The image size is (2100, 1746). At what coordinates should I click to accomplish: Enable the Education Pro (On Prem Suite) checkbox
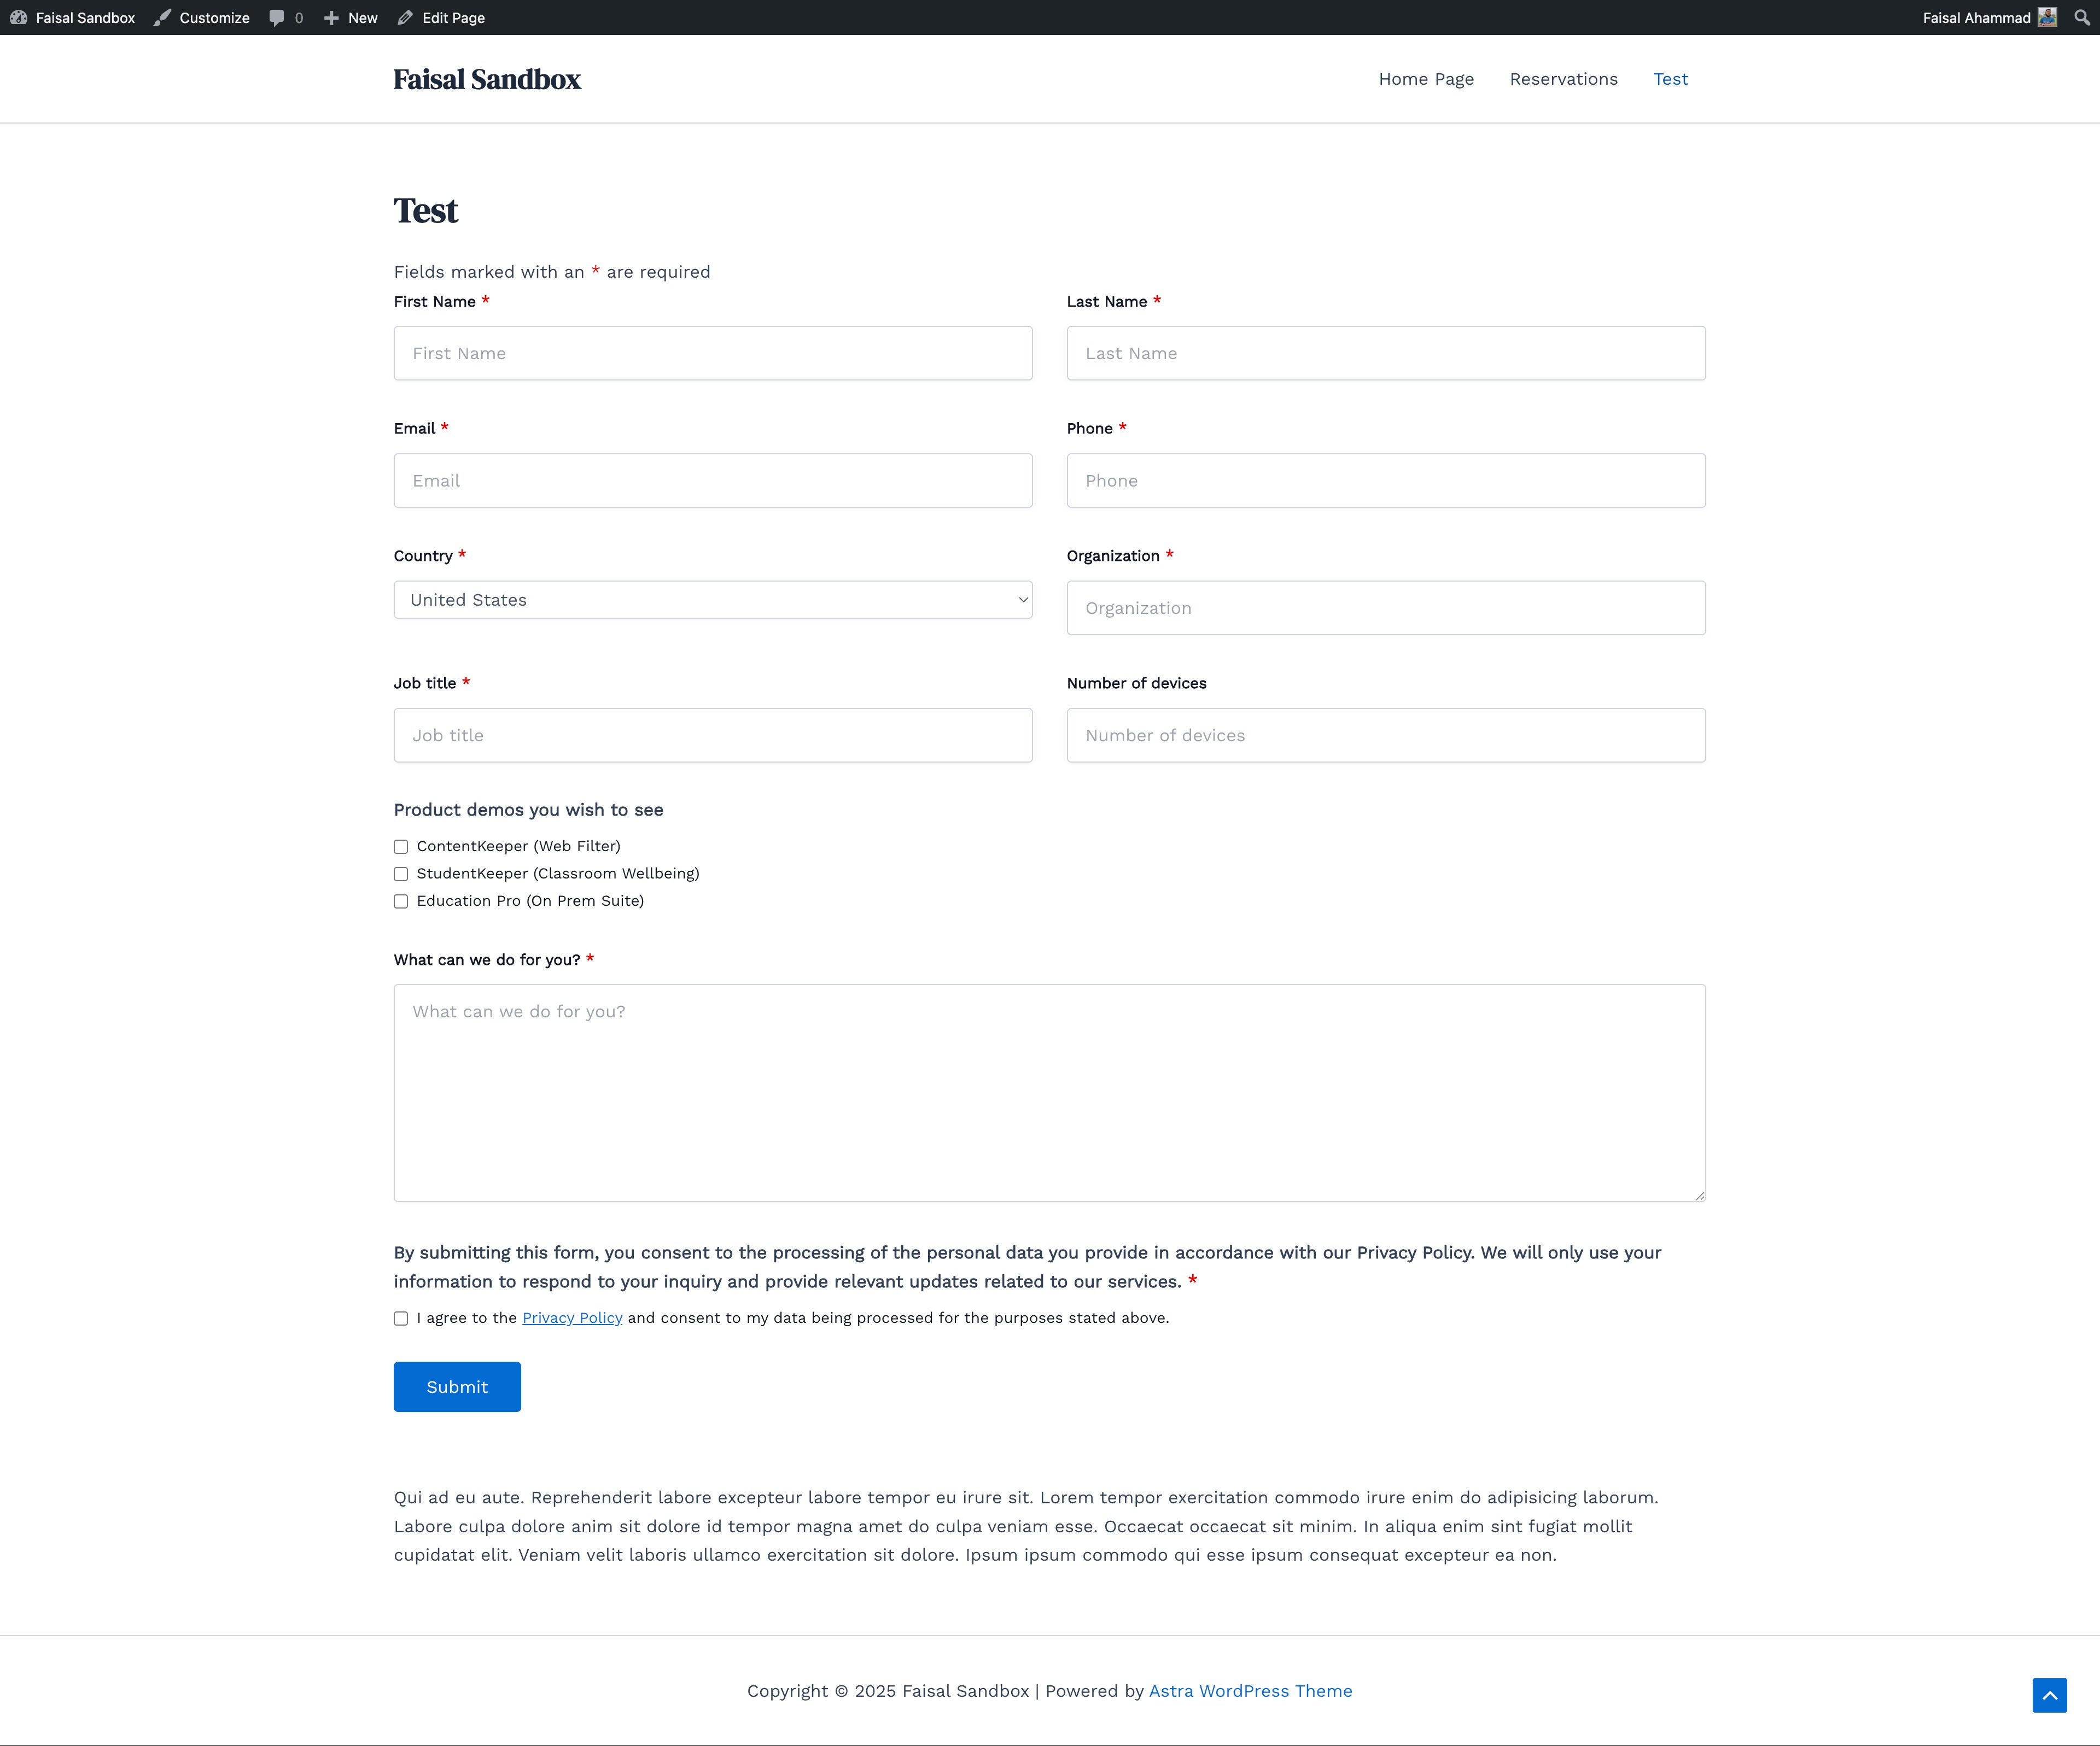(401, 901)
